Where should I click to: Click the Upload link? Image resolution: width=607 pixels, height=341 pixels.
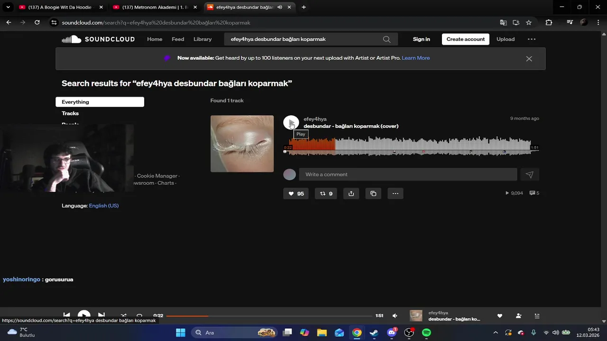pyautogui.click(x=506, y=39)
